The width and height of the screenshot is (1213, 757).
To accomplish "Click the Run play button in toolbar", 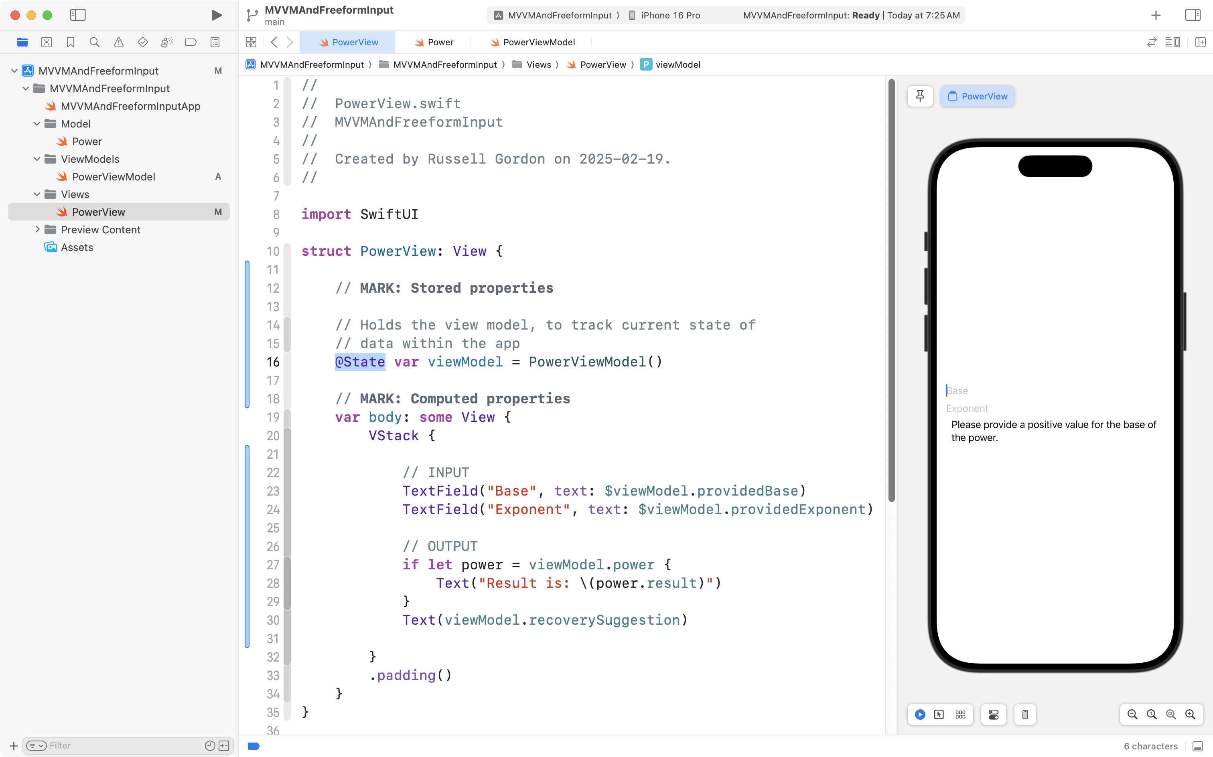I will tap(216, 15).
